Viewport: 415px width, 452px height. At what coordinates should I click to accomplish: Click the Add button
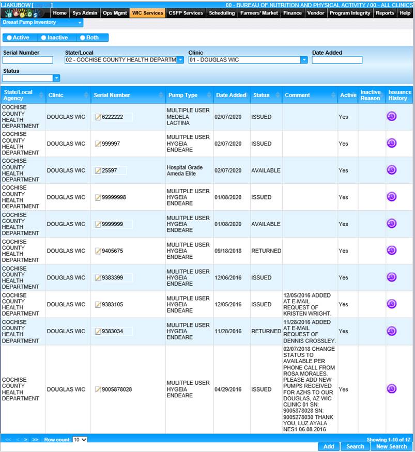click(329, 446)
